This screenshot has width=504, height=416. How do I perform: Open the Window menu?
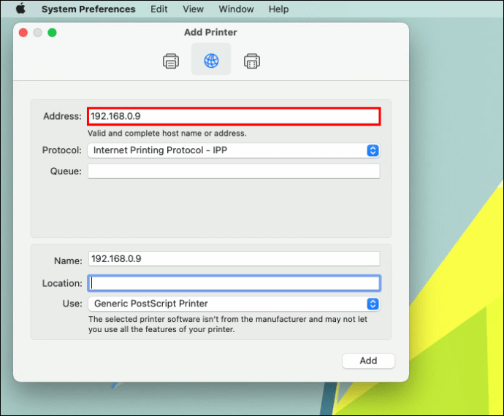tap(236, 9)
